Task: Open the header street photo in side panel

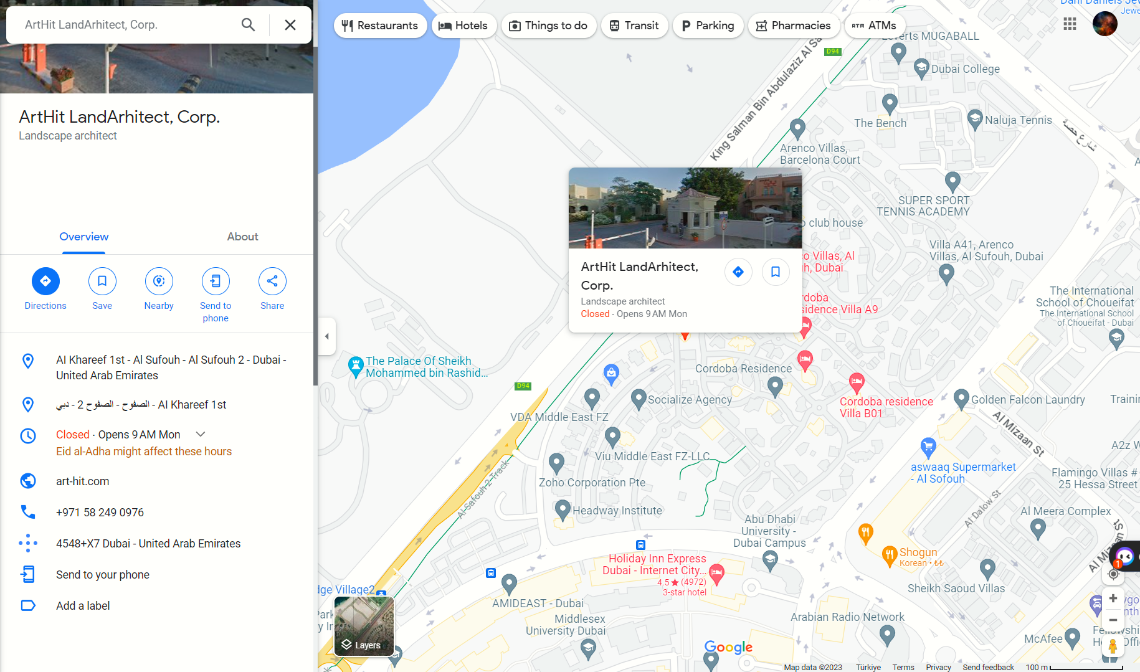Action: coord(156,69)
